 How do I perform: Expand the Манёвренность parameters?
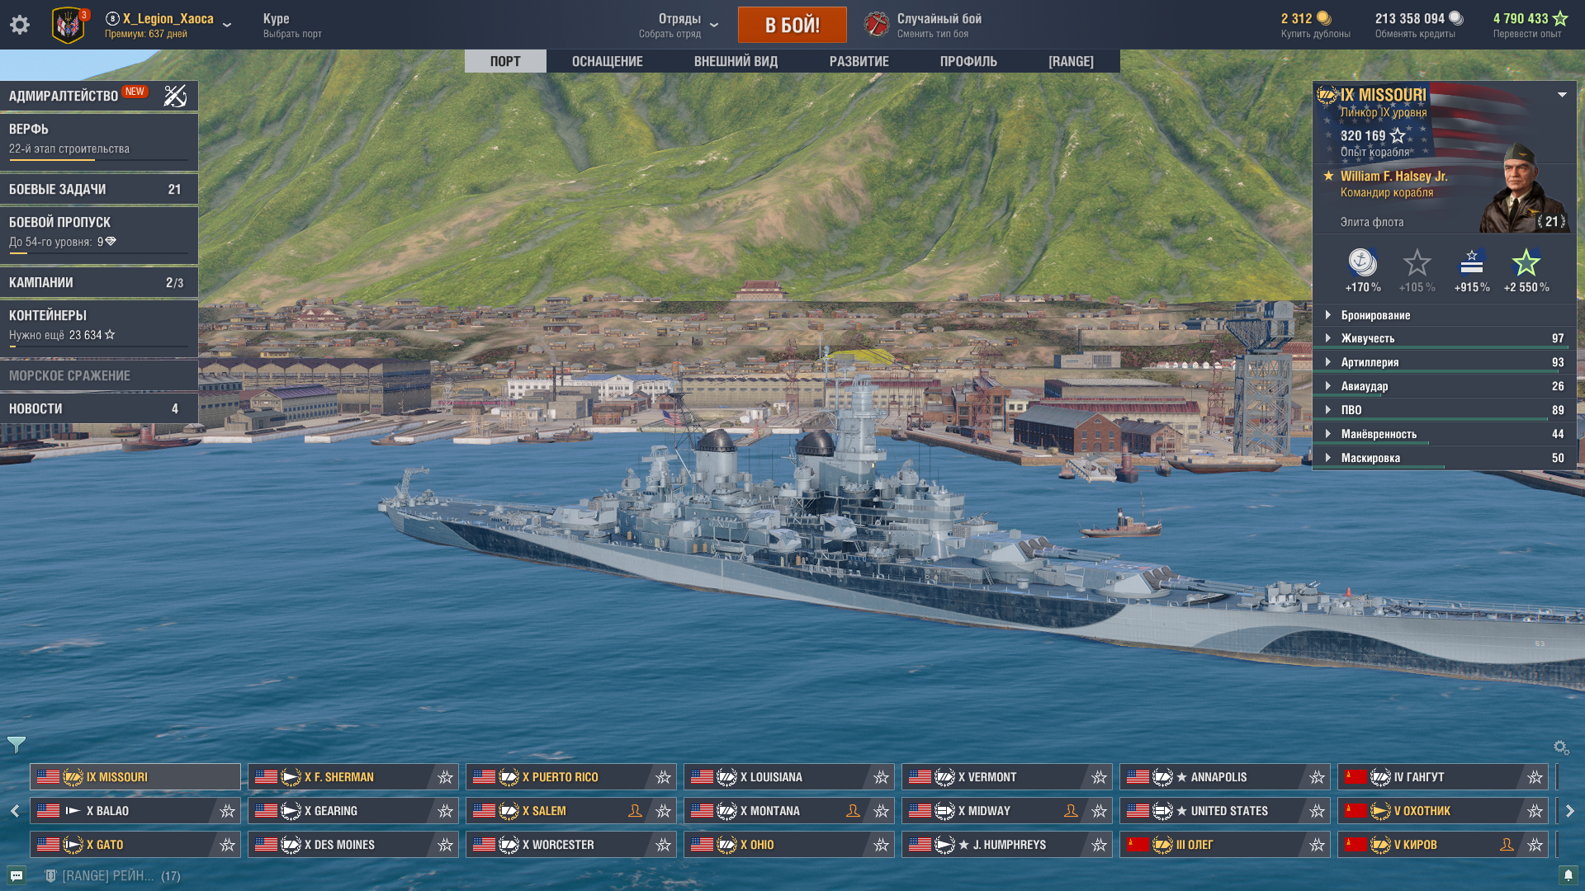[x=1445, y=434]
